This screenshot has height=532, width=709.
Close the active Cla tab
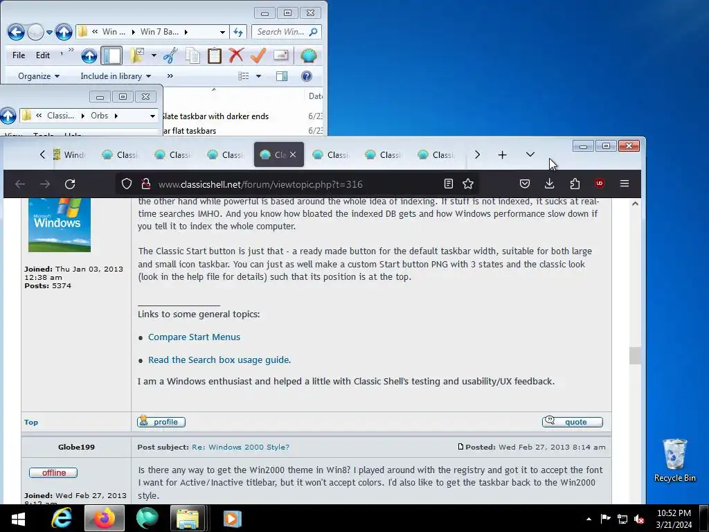point(293,154)
